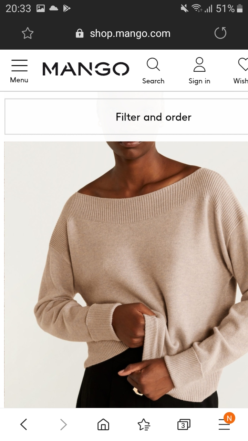Open the Wishlist heart icon

tap(243, 64)
